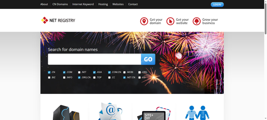Check the .MOBI domain checkbox

pyautogui.click(x=124, y=72)
